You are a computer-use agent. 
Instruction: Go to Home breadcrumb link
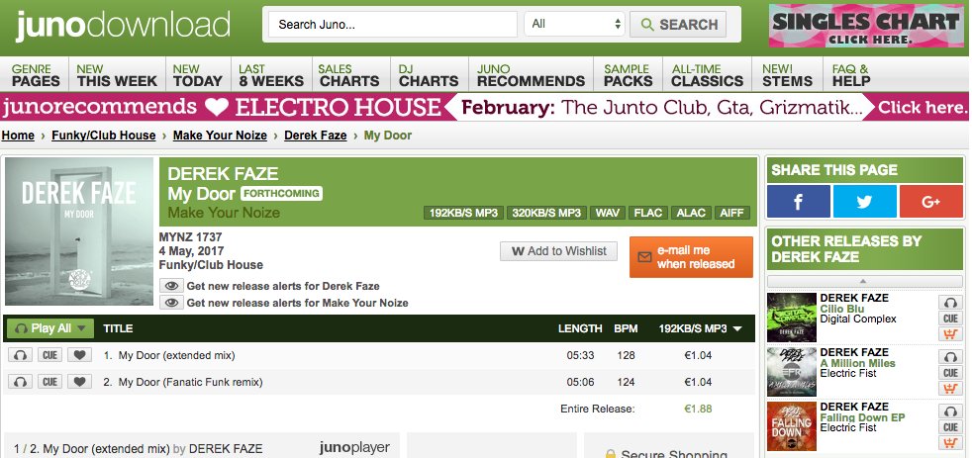tap(18, 136)
